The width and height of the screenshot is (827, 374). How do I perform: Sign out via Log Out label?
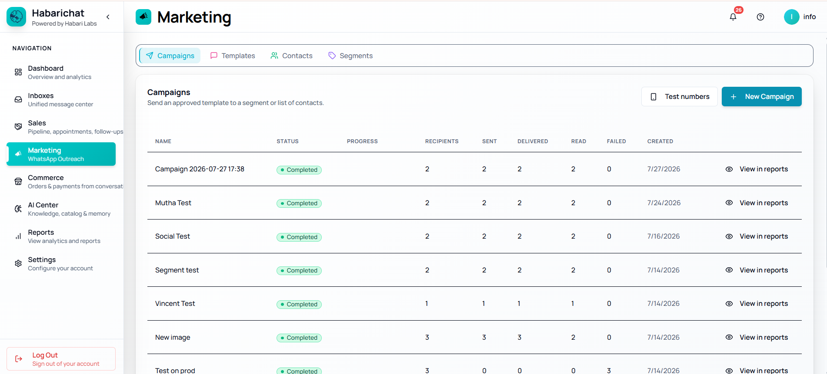coord(45,355)
